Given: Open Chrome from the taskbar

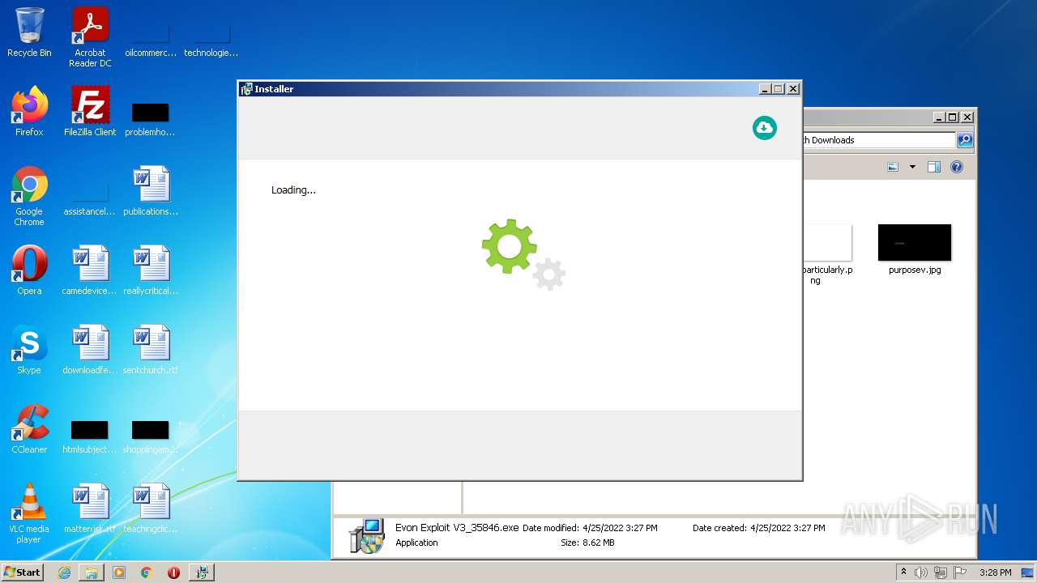Looking at the screenshot, I should pyautogui.click(x=147, y=572).
